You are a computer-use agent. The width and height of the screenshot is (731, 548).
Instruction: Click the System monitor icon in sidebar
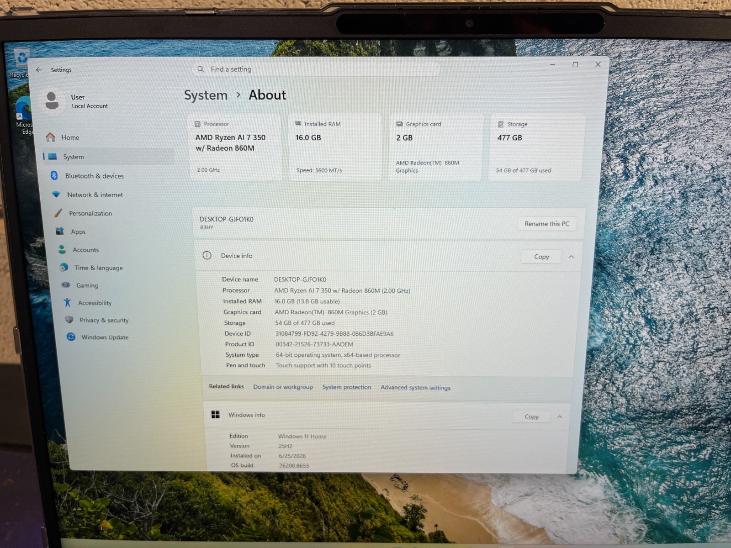tap(53, 157)
